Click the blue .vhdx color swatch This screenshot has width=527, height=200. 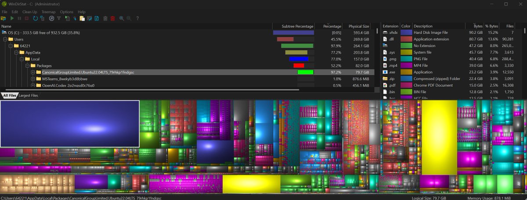click(406, 32)
